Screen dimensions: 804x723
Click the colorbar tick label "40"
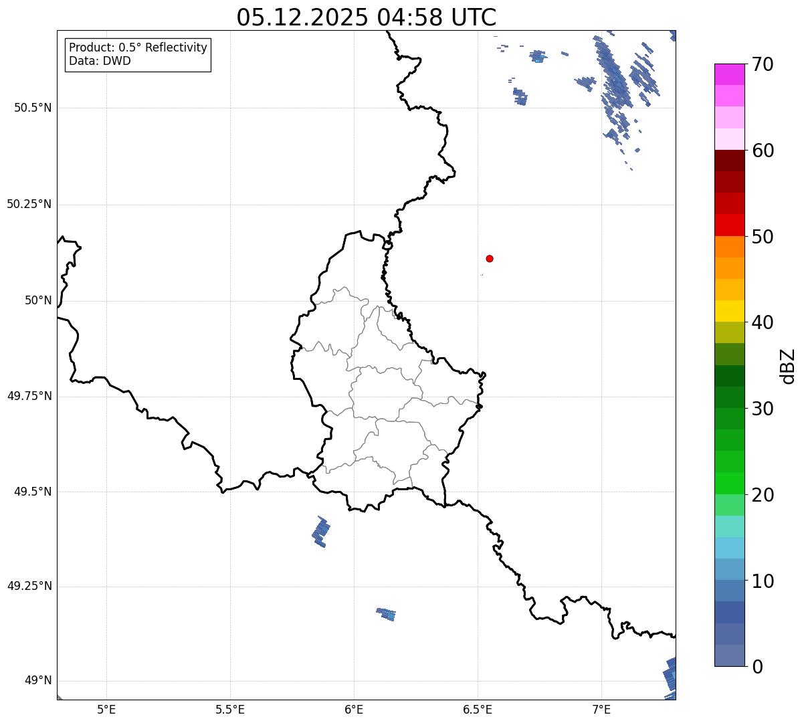[x=763, y=322]
